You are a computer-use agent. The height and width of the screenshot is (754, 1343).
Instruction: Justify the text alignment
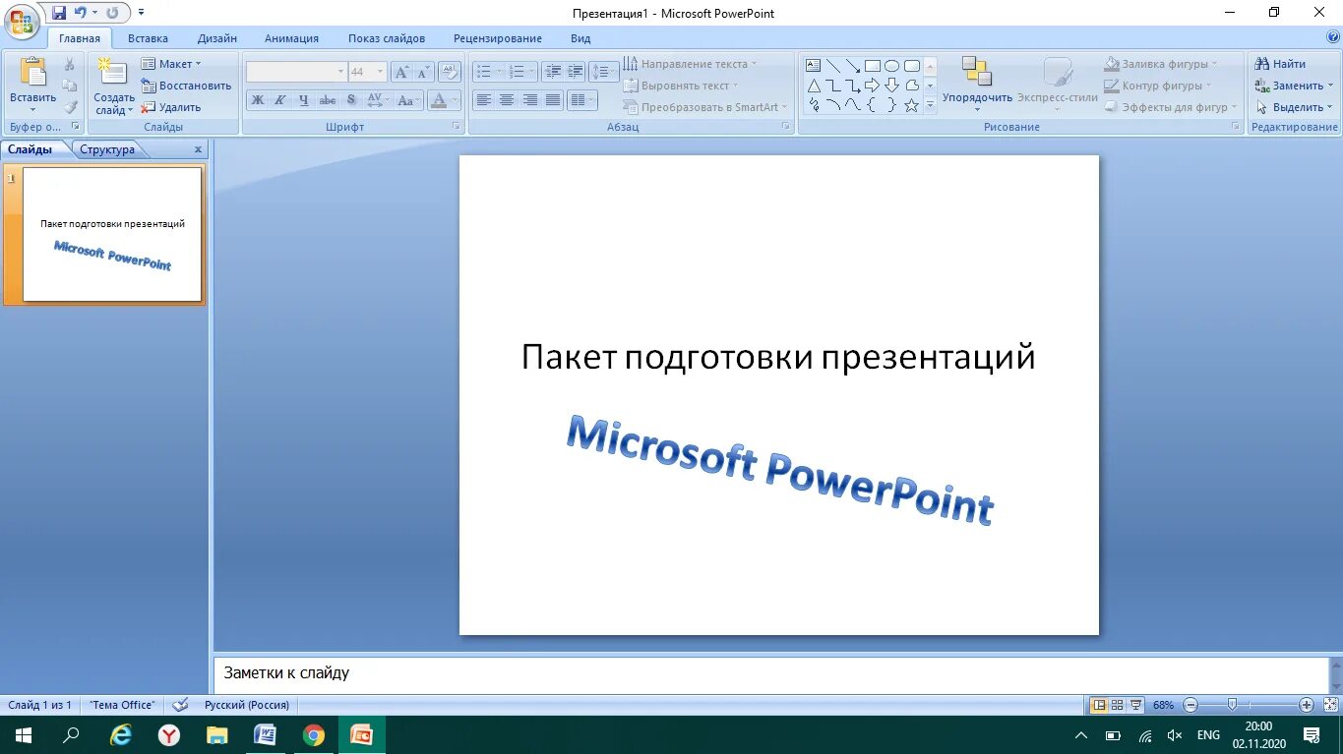(553, 100)
